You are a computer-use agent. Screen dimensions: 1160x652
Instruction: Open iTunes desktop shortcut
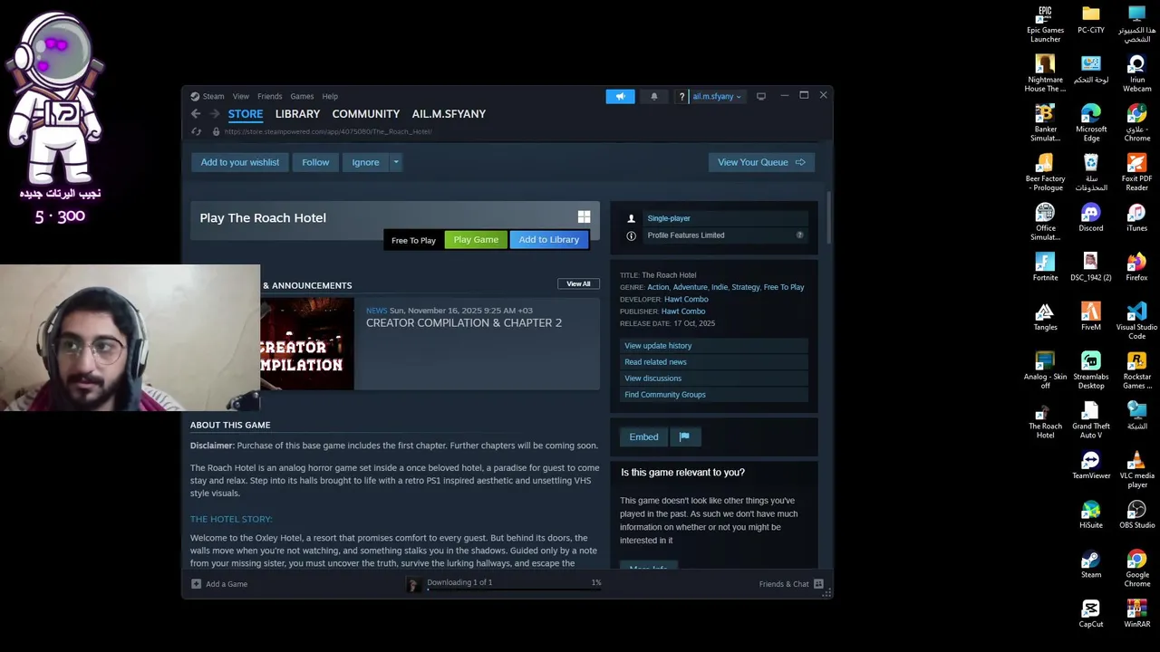(1137, 218)
